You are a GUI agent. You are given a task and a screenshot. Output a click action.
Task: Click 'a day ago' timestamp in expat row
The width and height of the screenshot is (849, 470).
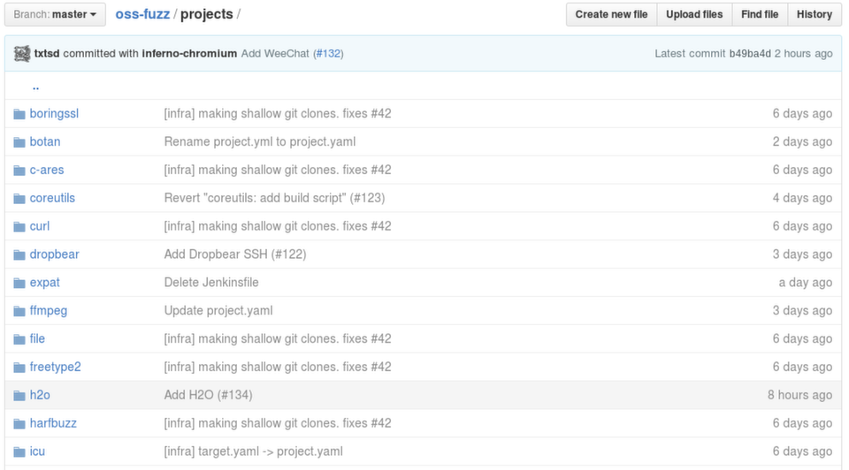pos(805,283)
